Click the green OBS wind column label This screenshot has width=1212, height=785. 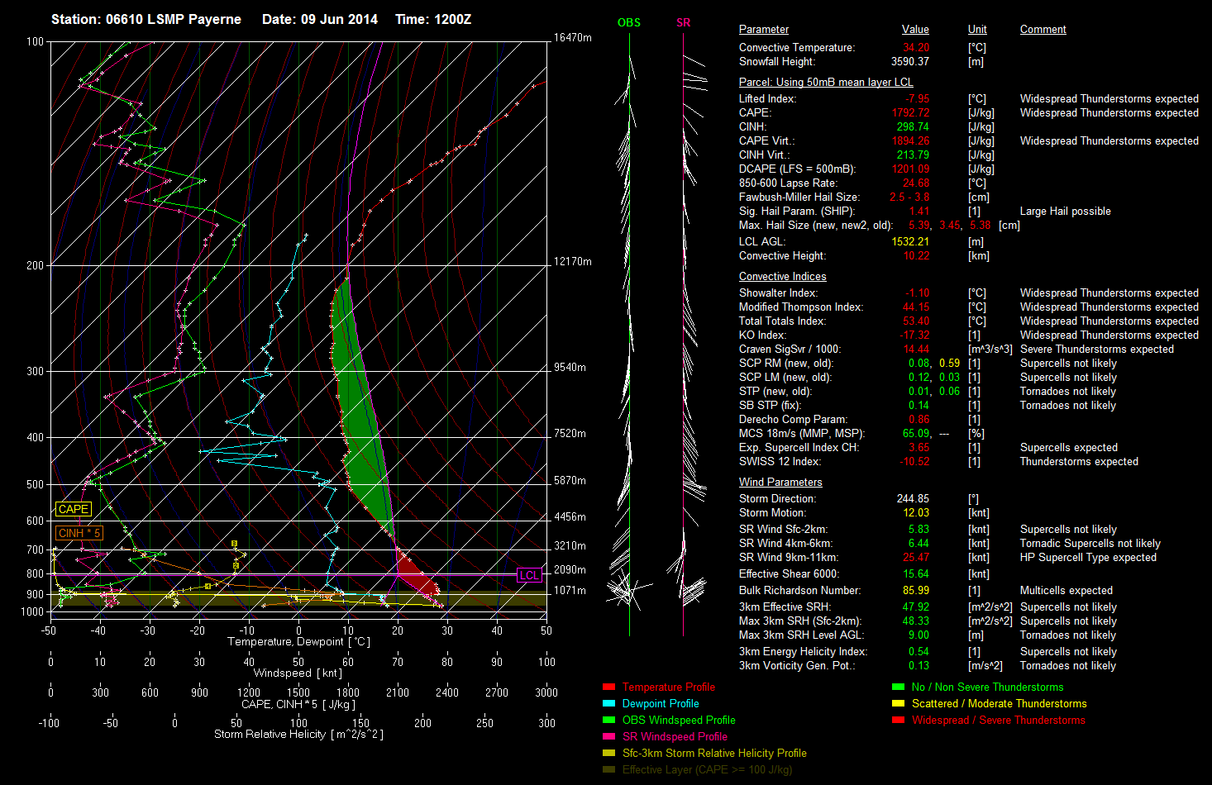coord(628,23)
